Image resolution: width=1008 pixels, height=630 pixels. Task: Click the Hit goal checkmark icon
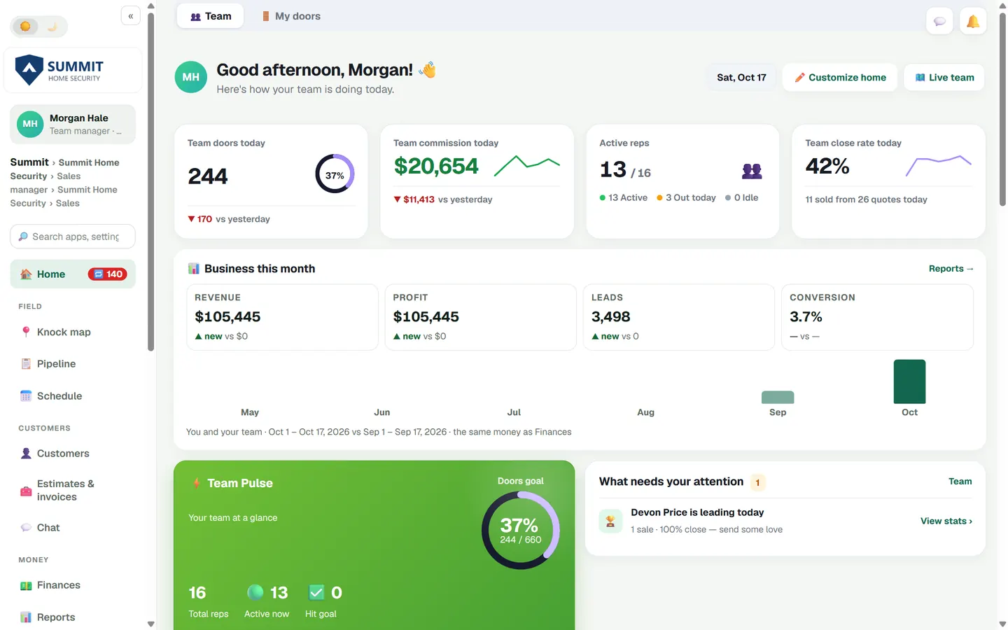pyautogui.click(x=316, y=593)
